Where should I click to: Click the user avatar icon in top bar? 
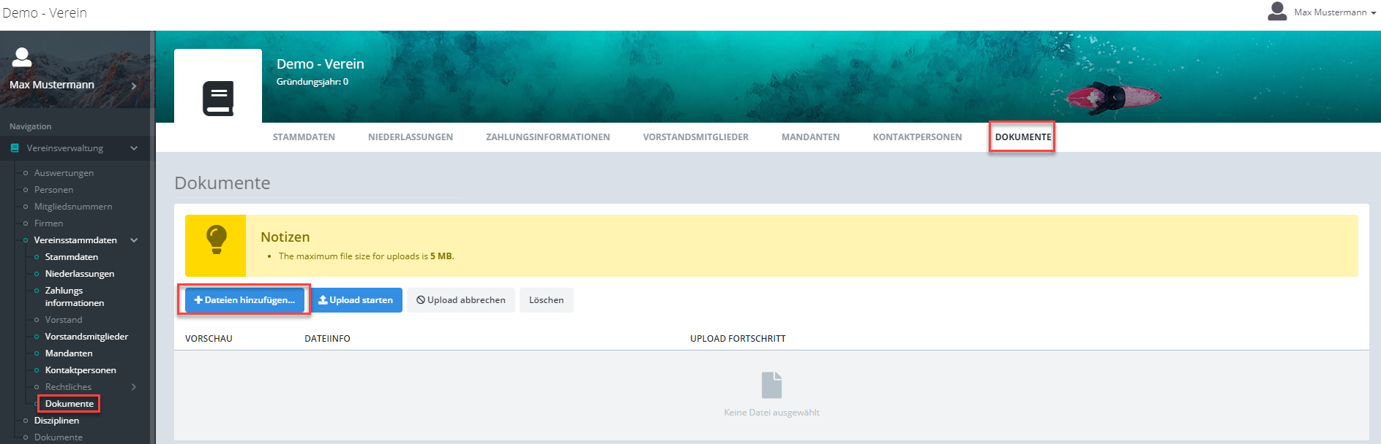[x=1277, y=12]
